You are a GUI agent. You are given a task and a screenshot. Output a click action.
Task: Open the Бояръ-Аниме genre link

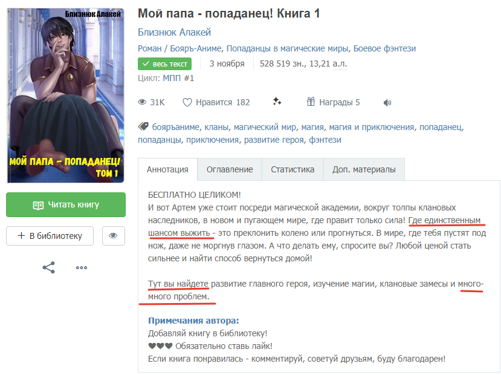point(196,48)
